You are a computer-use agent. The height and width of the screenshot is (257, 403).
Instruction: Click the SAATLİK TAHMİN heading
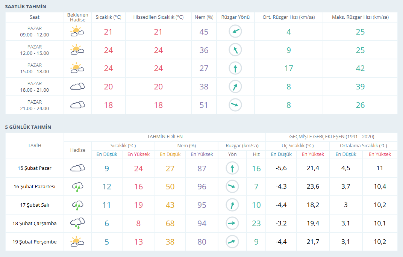26,7
